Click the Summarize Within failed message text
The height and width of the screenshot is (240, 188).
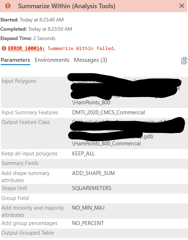point(82,48)
